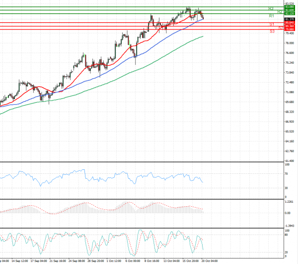Click the 15 Oct 20:00 date label
298x264 pixels.
(191, 261)
